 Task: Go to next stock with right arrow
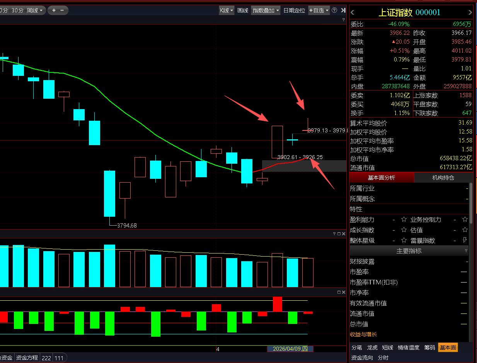coord(470,13)
